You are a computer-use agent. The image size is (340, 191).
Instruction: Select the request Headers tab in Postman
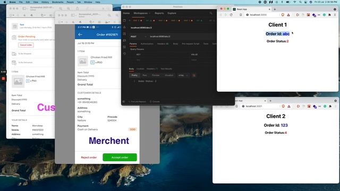(163, 44)
